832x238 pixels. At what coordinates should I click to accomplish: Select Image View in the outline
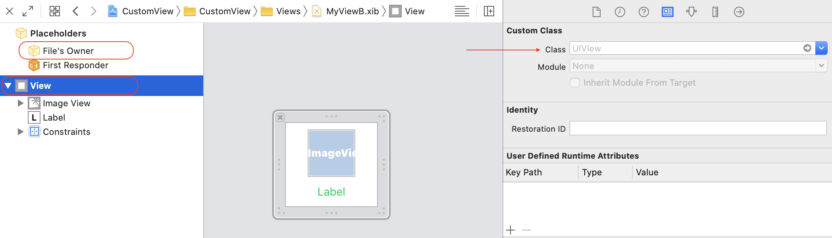click(x=66, y=103)
